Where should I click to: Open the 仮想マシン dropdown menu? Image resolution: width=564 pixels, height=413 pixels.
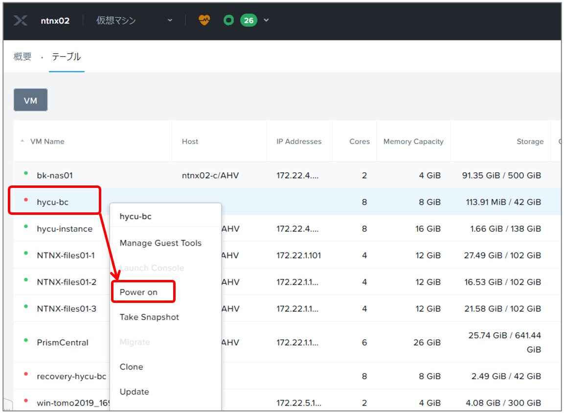(134, 21)
